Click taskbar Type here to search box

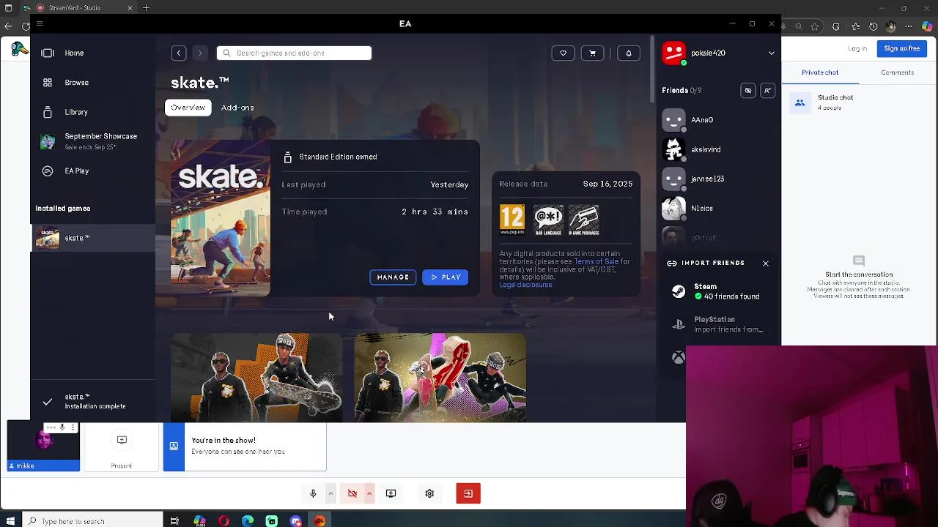coord(92,521)
